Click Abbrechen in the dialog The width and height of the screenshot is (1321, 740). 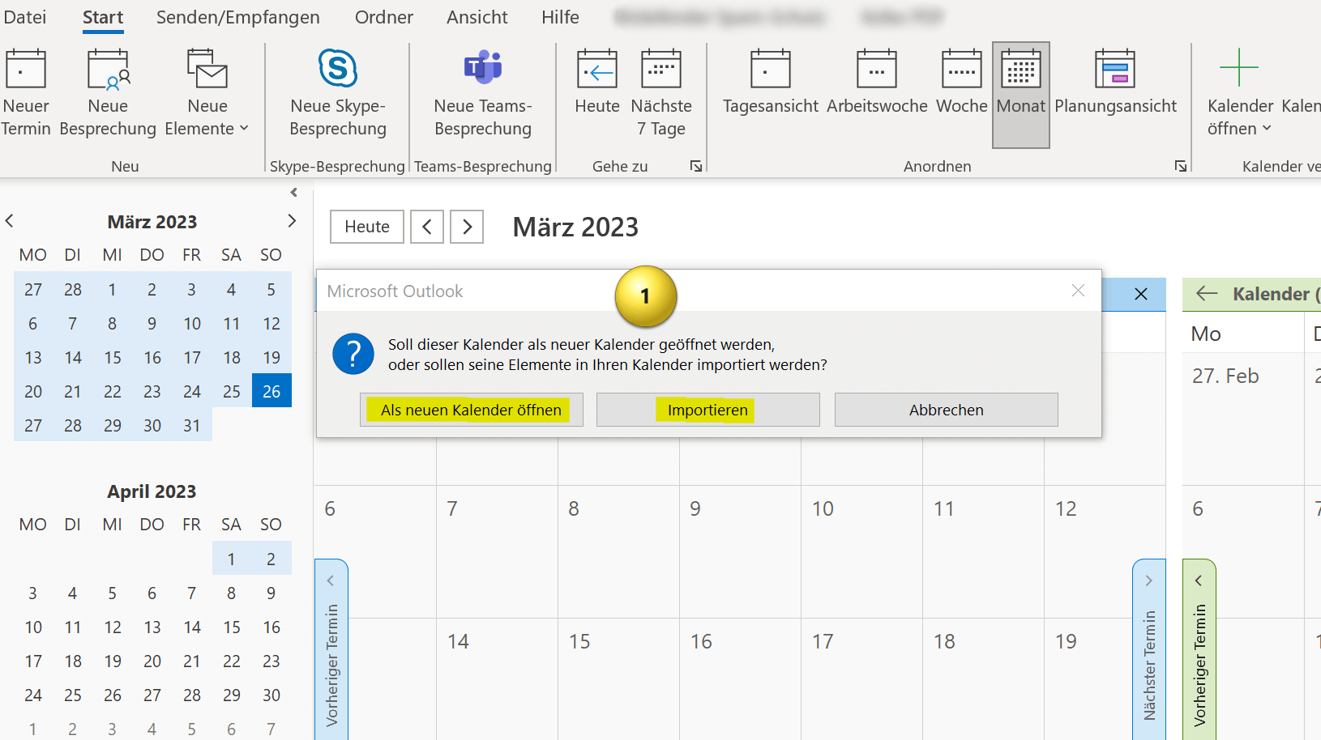[x=947, y=410]
